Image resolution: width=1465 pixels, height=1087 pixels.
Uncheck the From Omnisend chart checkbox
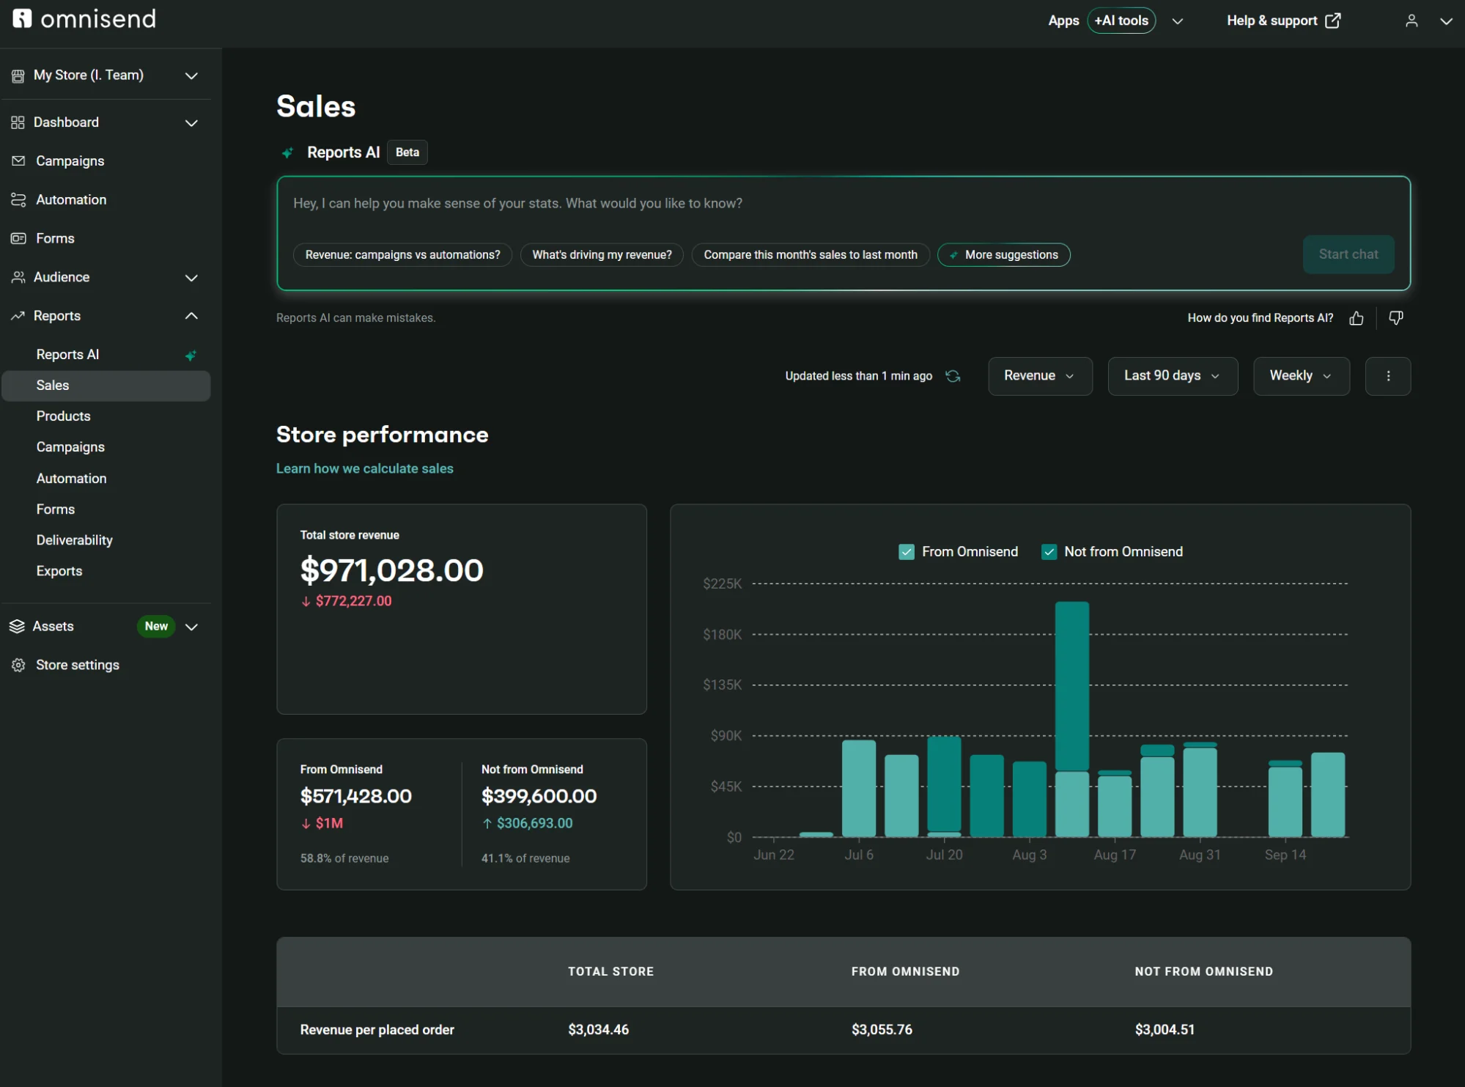tap(907, 552)
